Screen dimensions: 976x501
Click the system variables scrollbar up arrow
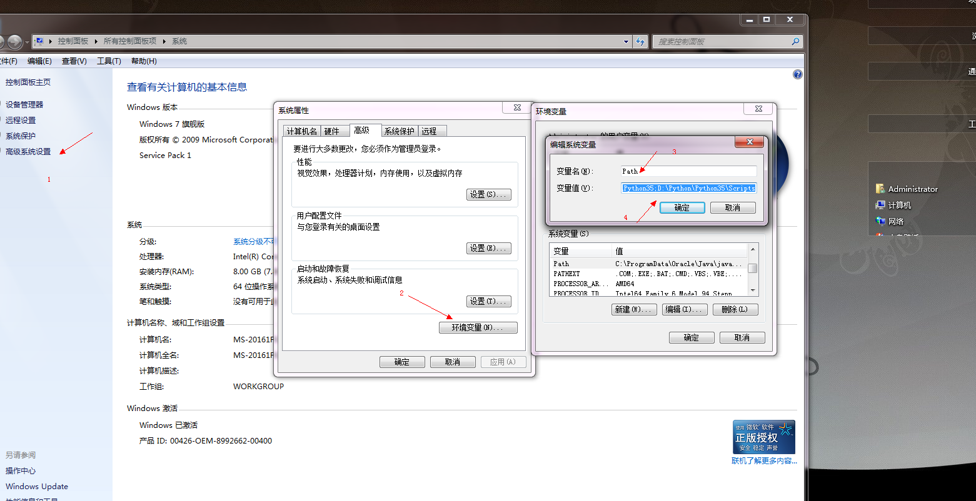point(753,249)
